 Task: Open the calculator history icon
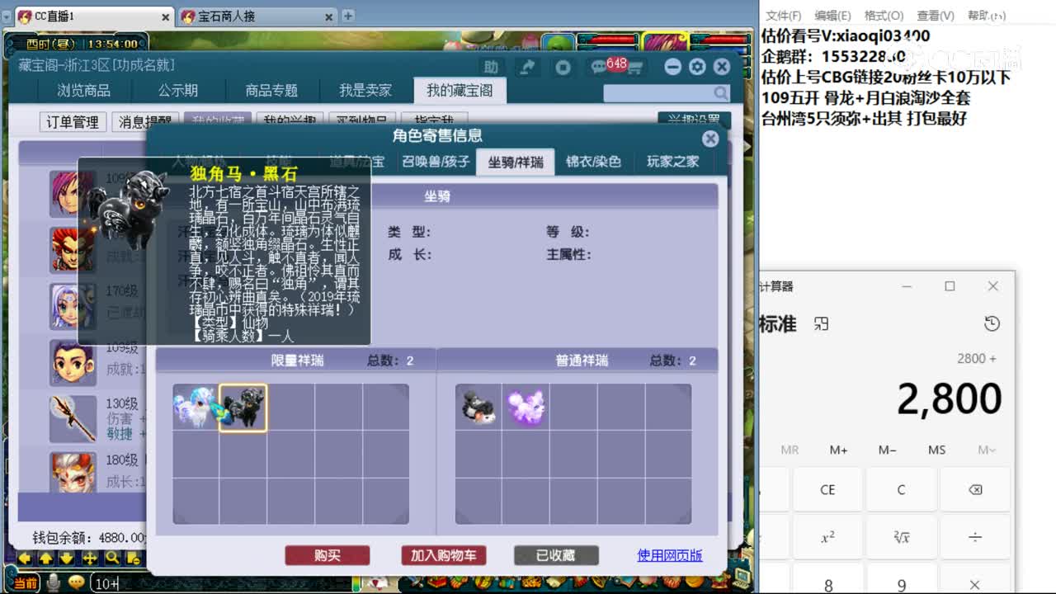pos(992,323)
